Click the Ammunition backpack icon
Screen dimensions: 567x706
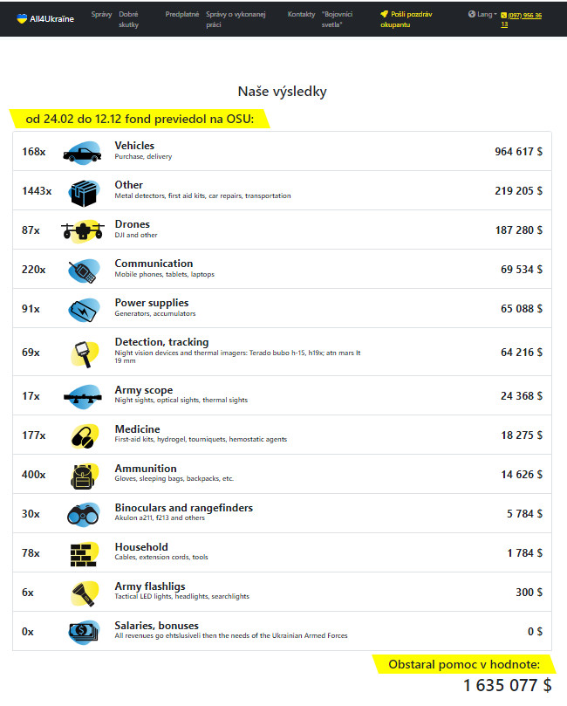point(83,476)
